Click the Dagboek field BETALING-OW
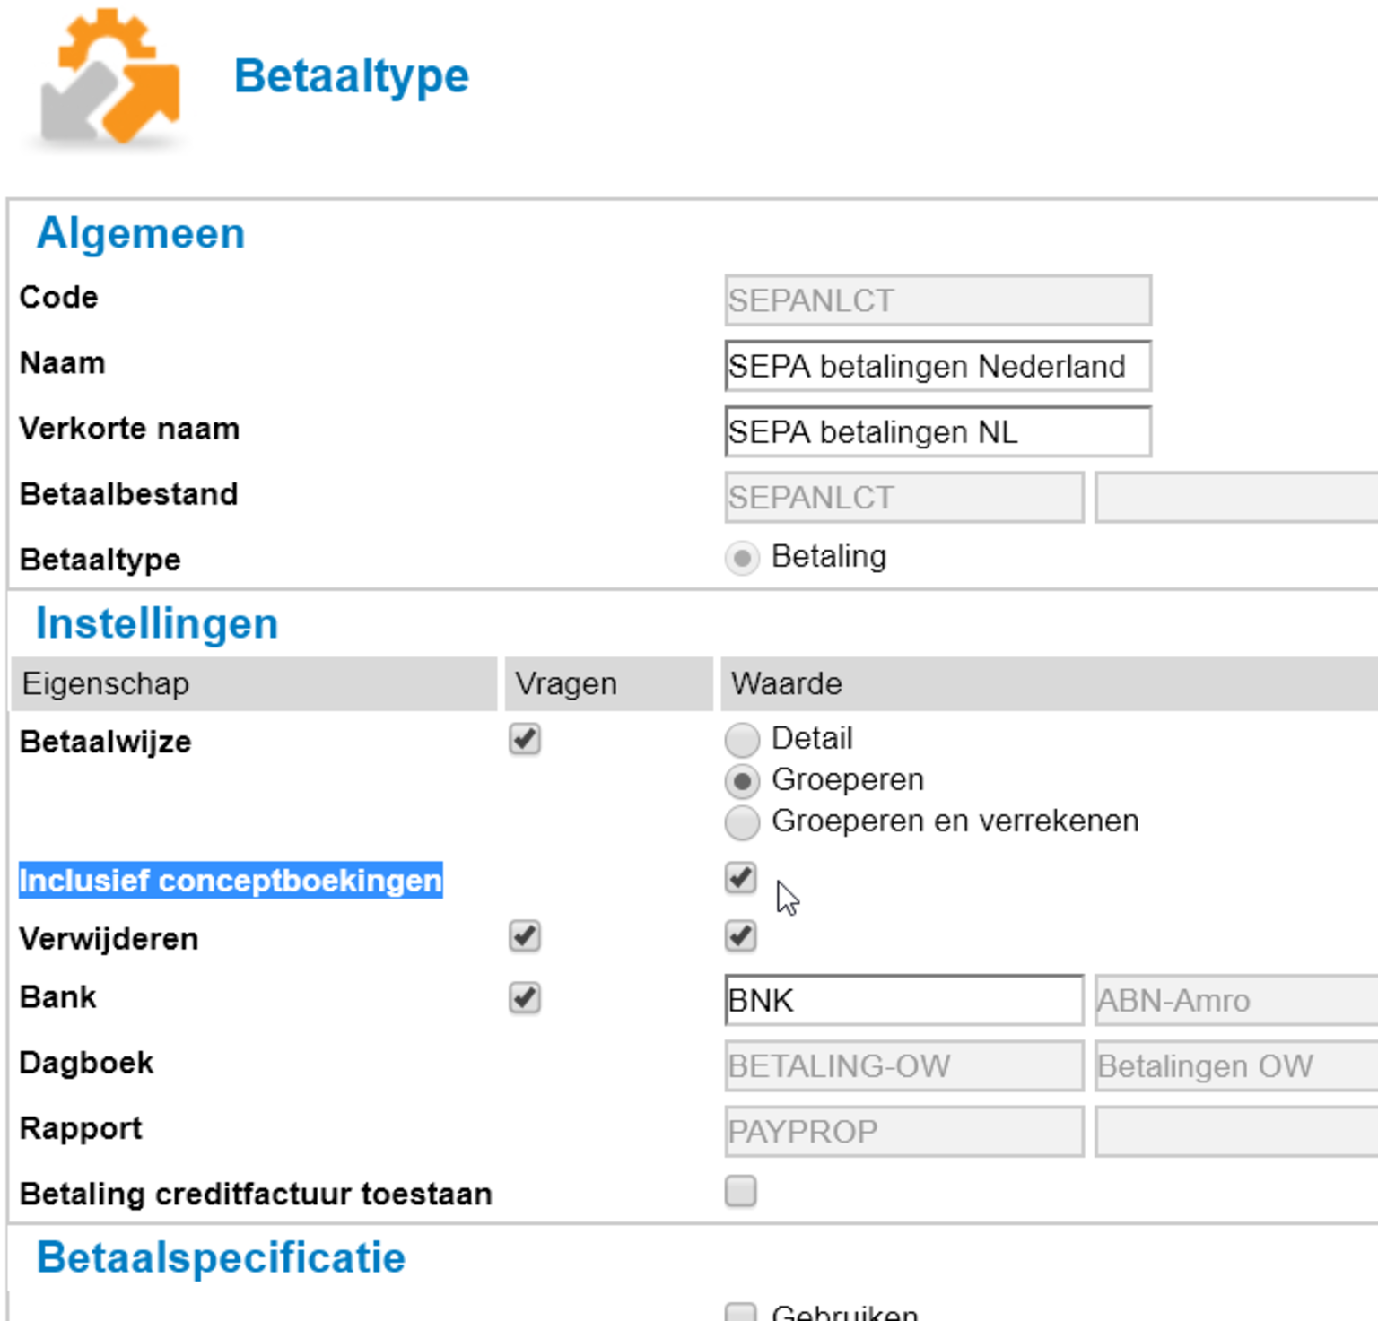Screen dimensions: 1378x1321 903,1066
